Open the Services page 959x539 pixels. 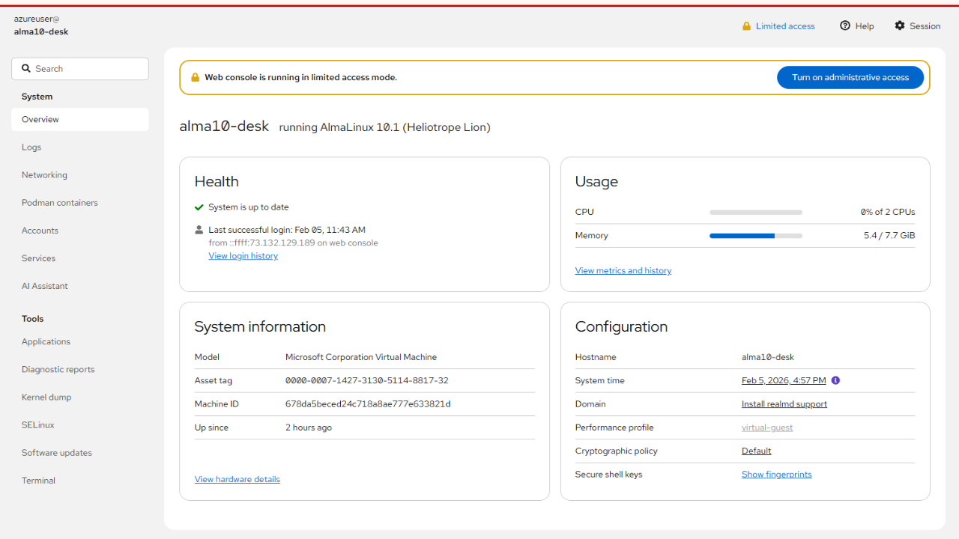pyautogui.click(x=80, y=258)
